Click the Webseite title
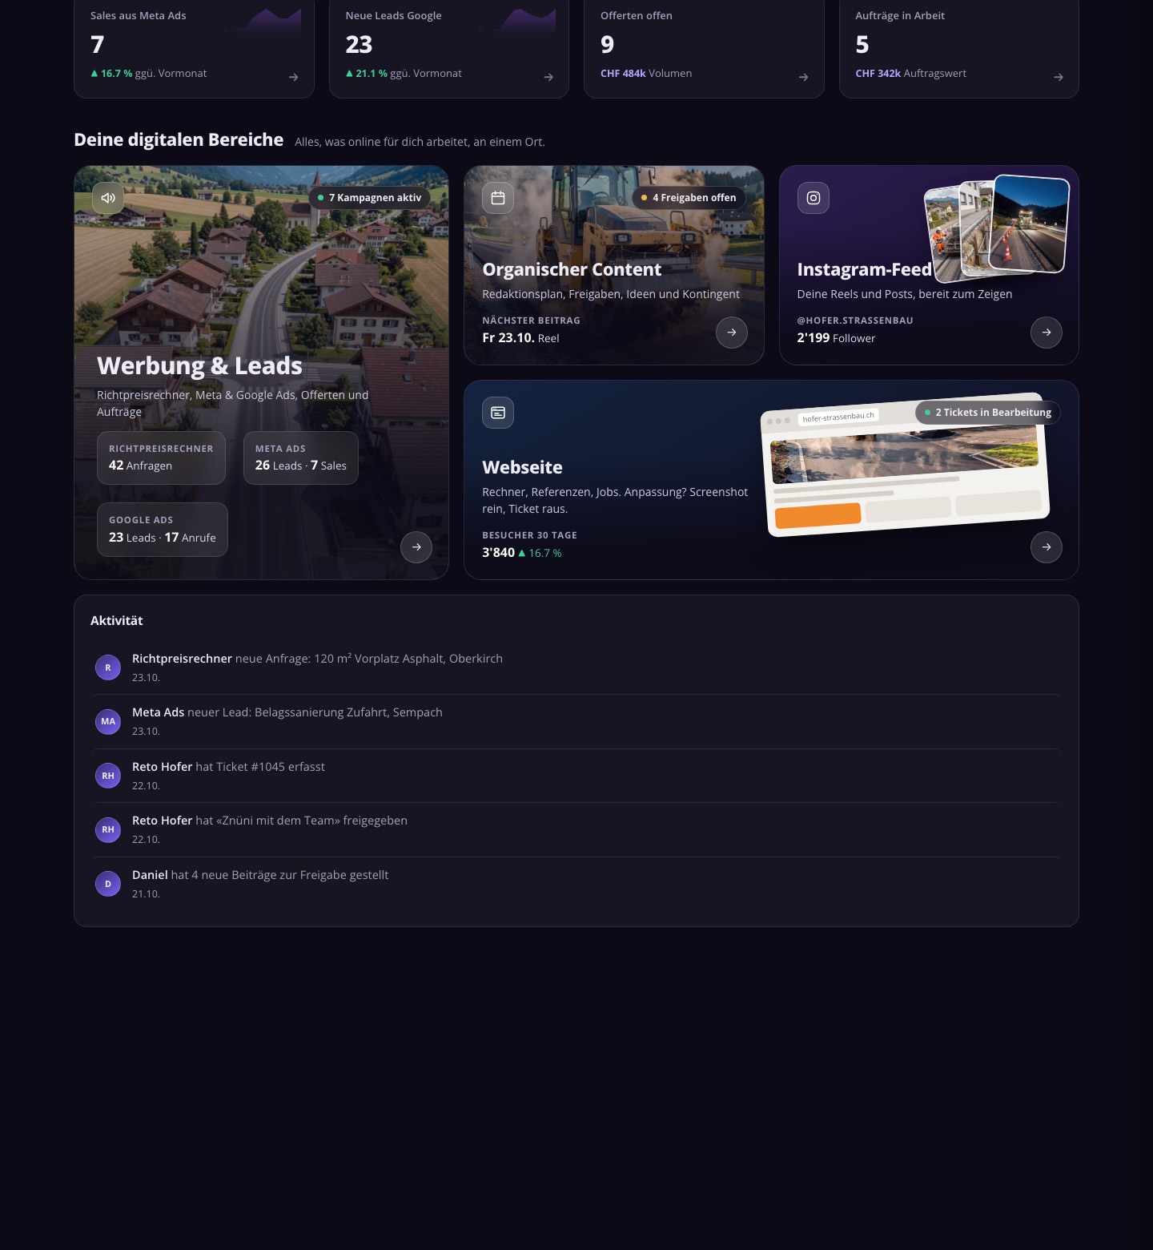 point(522,467)
